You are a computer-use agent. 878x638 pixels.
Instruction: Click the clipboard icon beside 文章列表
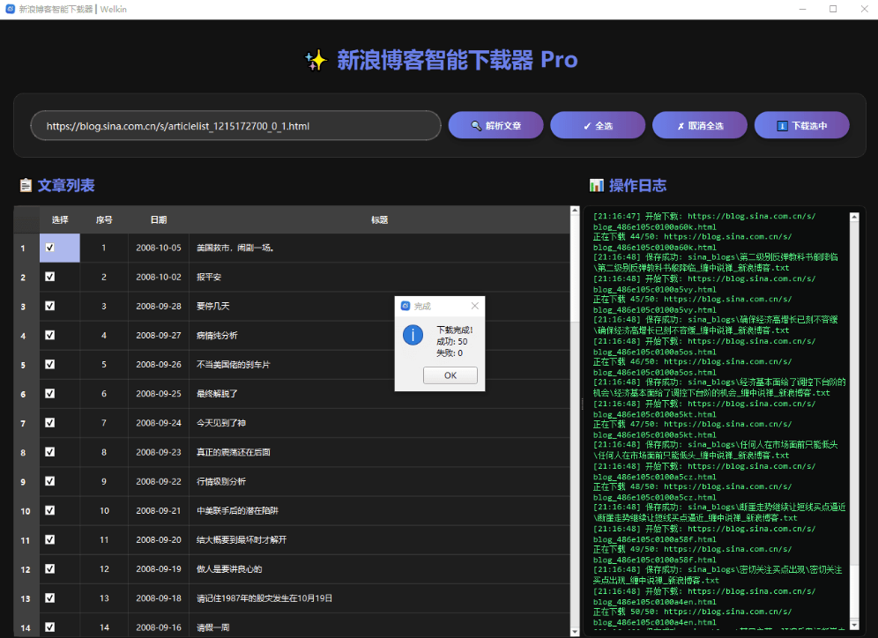[26, 185]
